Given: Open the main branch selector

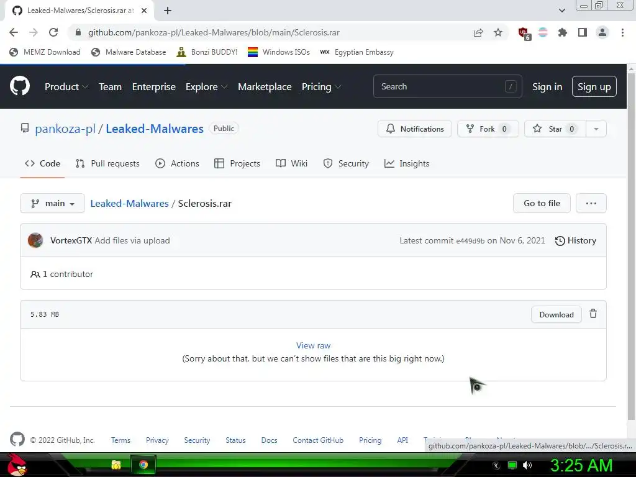Looking at the screenshot, I should 52,203.
